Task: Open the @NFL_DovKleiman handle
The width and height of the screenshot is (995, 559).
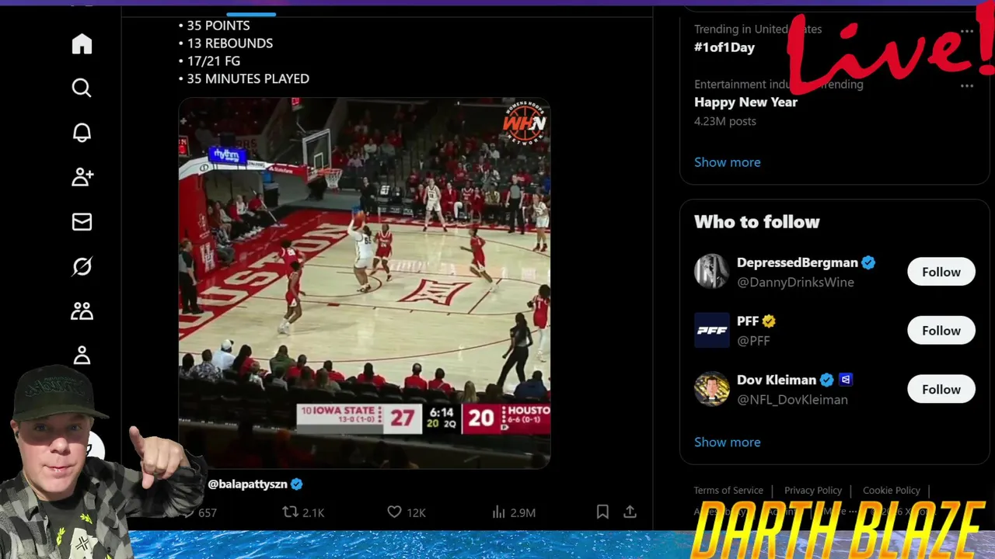Action: 792,400
